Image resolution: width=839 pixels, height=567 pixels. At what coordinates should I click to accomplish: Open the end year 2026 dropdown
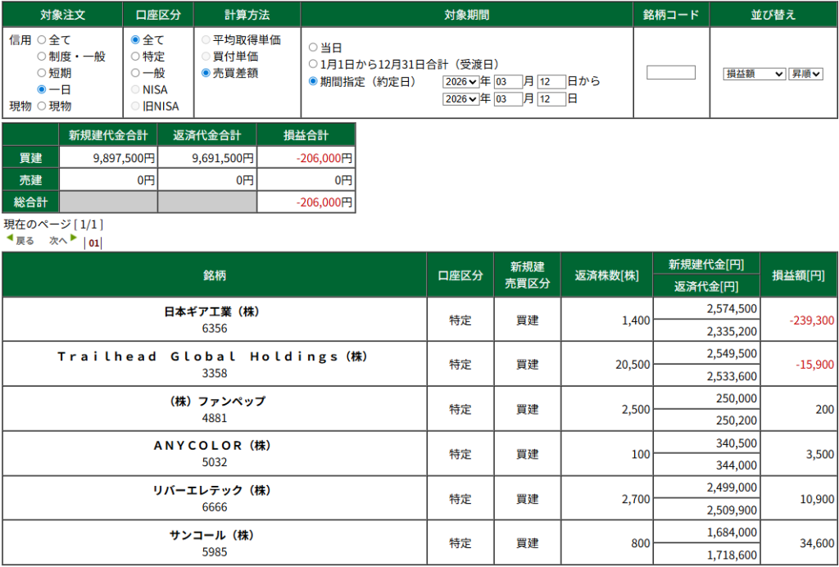460,99
